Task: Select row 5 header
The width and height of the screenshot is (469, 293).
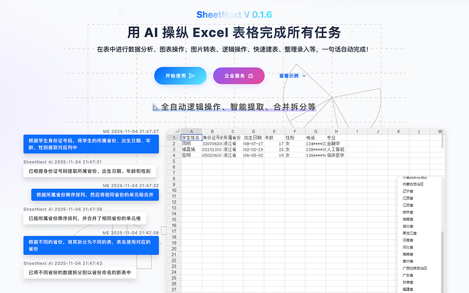Action: pyautogui.click(x=174, y=161)
